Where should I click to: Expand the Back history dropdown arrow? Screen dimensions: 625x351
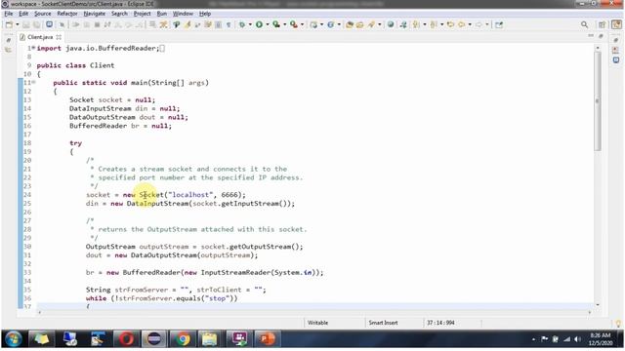(x=470, y=24)
